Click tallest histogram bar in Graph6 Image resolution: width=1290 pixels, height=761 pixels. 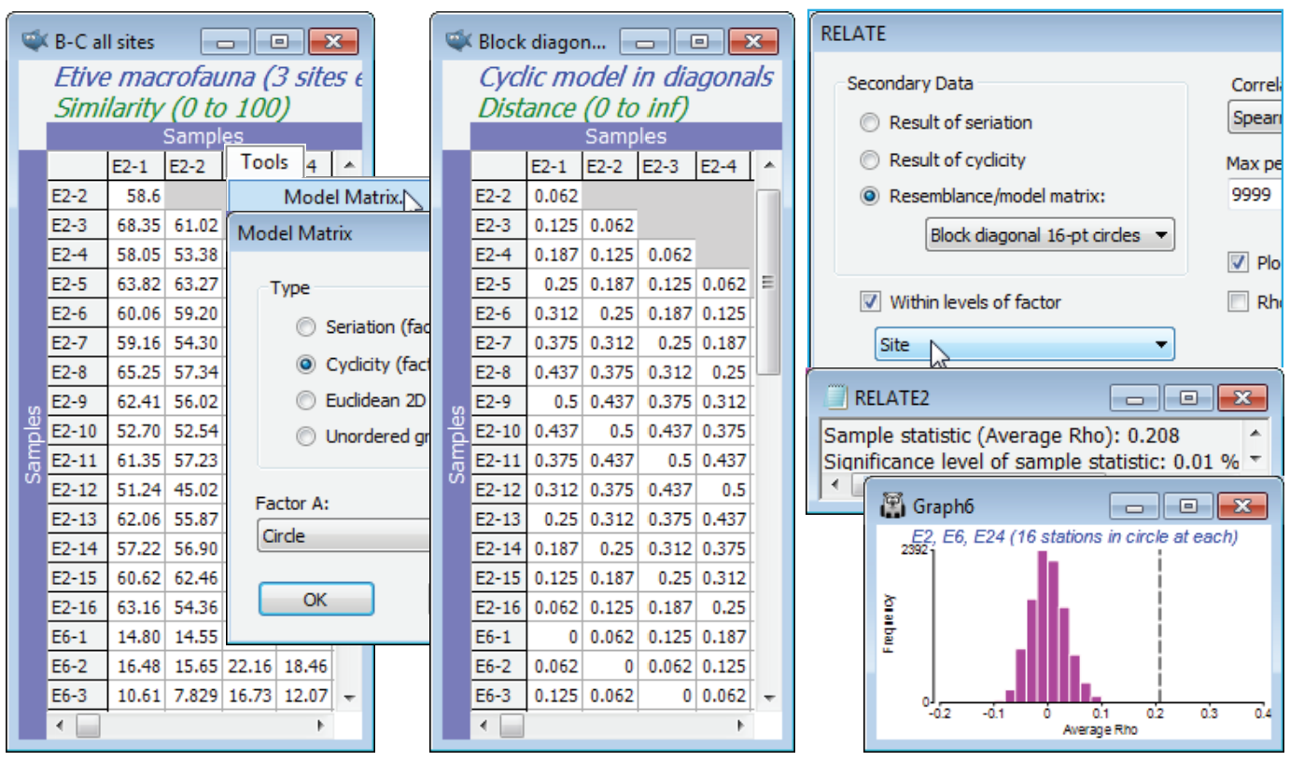(x=1044, y=626)
